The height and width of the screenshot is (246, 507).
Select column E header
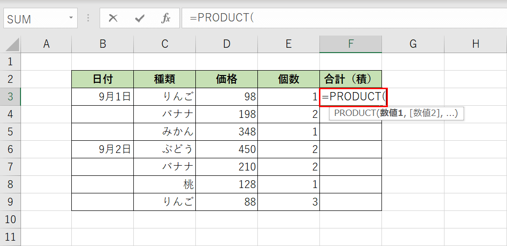(x=289, y=44)
